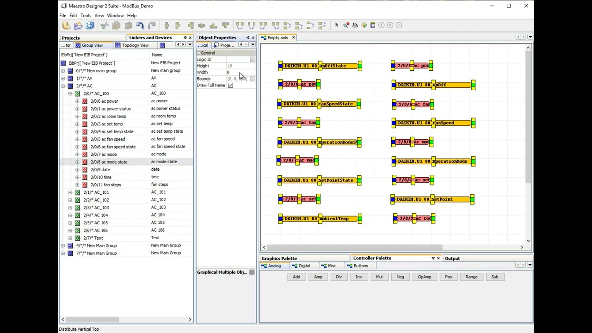Click the Redo arrow icon
592x333 pixels.
[x=152, y=25]
